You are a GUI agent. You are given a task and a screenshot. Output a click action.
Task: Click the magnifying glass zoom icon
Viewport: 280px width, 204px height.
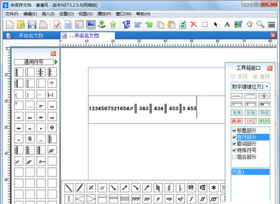point(260,25)
